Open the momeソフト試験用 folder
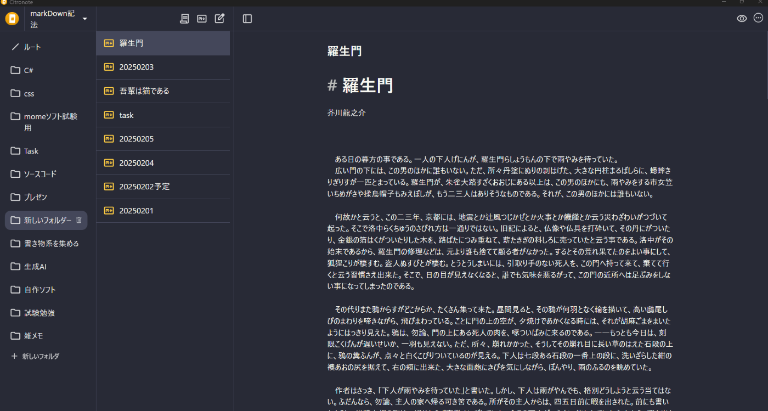Image resolution: width=768 pixels, height=411 pixels. tap(46, 122)
